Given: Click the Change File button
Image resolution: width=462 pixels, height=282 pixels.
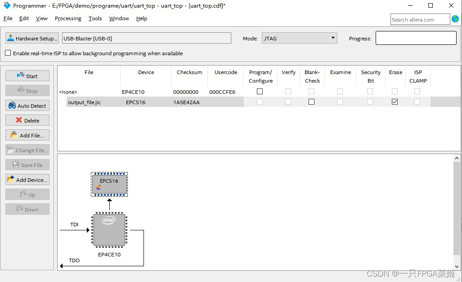Looking at the screenshot, I should (27, 150).
